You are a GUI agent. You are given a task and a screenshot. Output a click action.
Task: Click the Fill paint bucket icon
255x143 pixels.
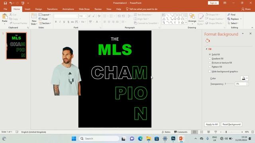tap(208, 41)
